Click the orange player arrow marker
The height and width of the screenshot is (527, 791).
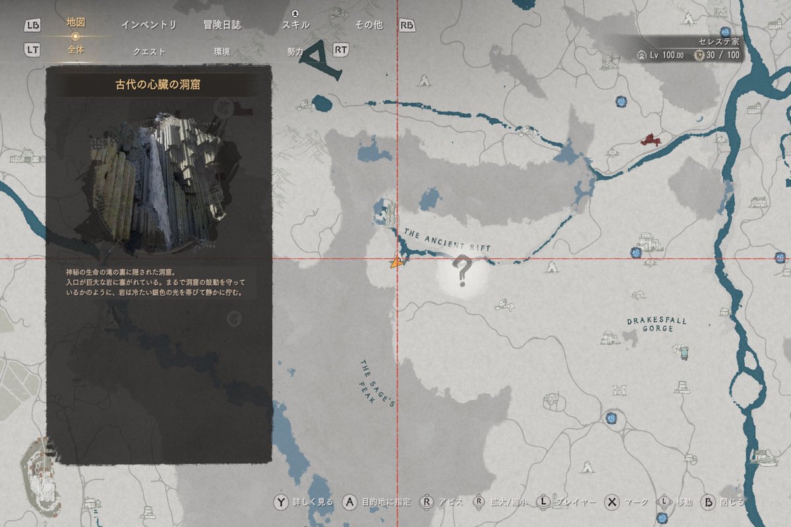395,262
